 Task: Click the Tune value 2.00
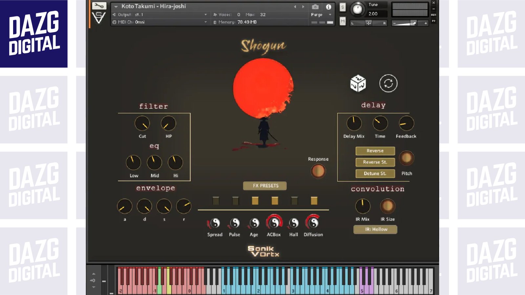coord(373,14)
